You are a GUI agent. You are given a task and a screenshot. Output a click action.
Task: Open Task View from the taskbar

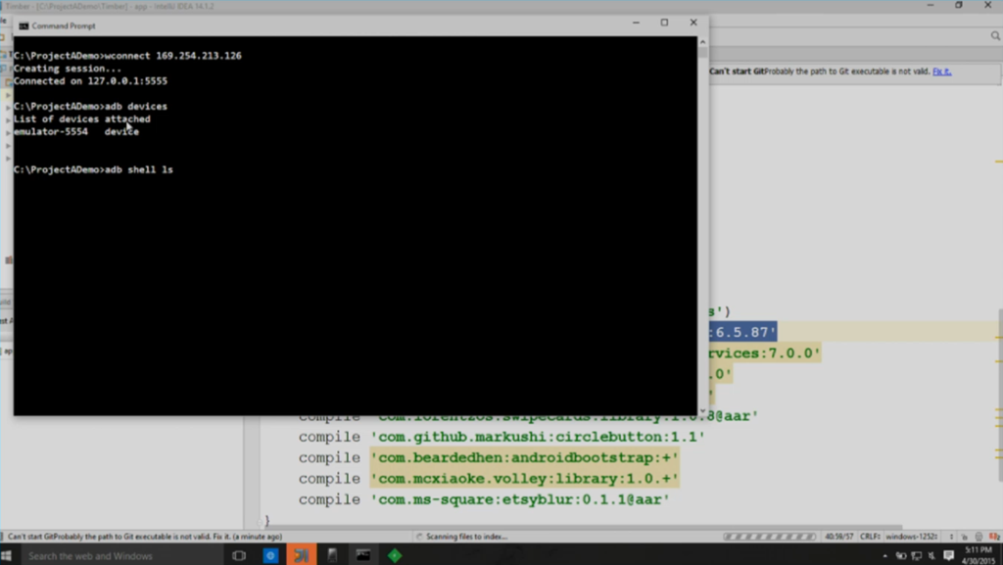(239, 555)
